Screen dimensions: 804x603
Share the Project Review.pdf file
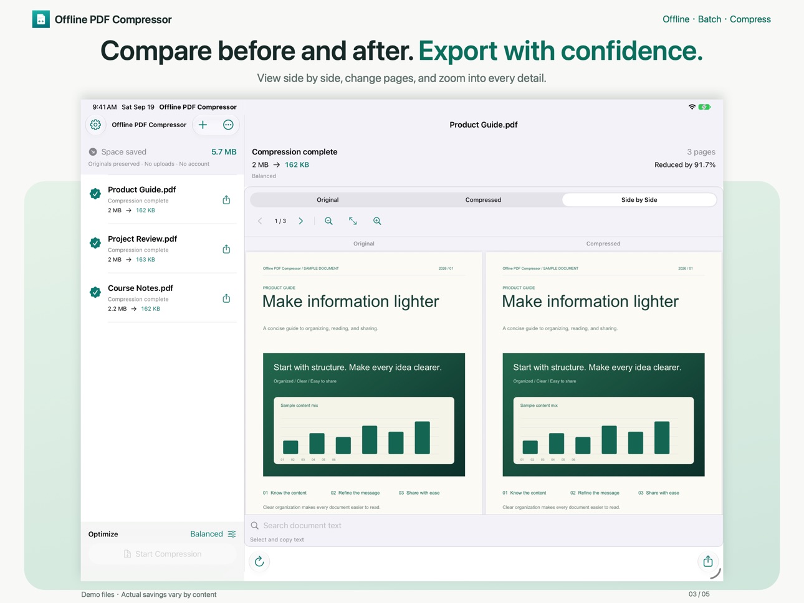pyautogui.click(x=226, y=249)
